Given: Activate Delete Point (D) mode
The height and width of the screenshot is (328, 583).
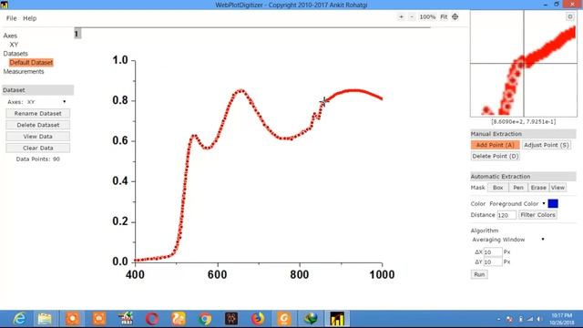Looking at the screenshot, I should [496, 156].
